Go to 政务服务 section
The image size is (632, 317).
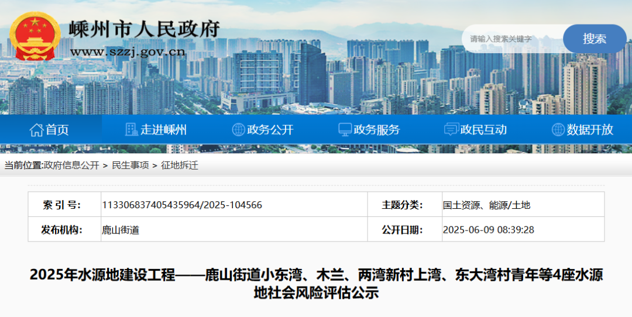[x=377, y=130]
